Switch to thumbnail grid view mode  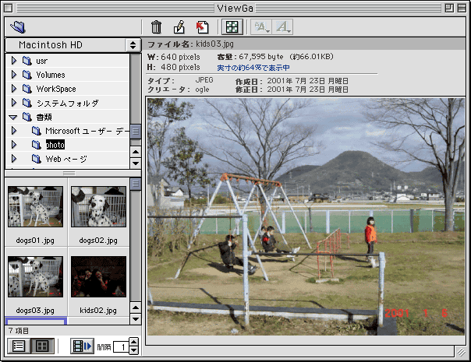point(42,346)
